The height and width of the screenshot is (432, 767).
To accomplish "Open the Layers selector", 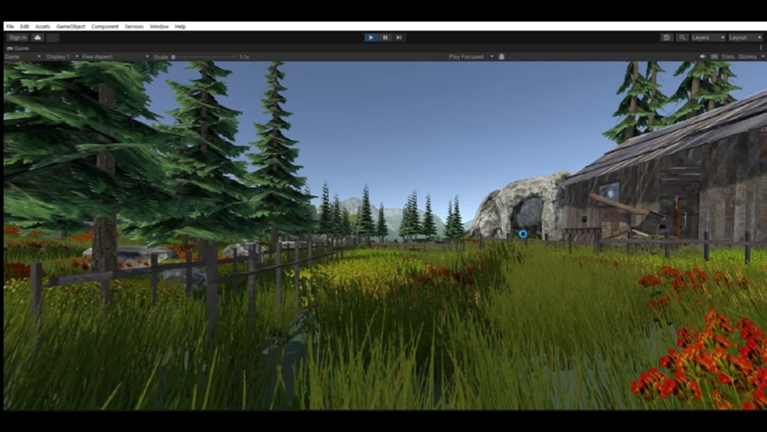I will tap(707, 37).
